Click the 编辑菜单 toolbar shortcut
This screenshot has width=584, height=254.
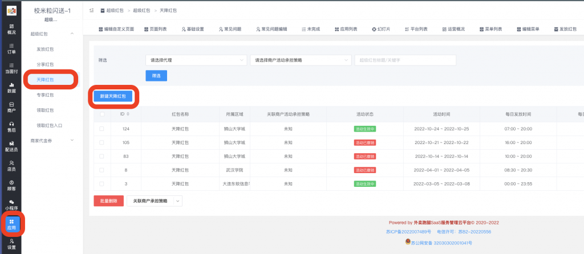[x=528, y=29]
